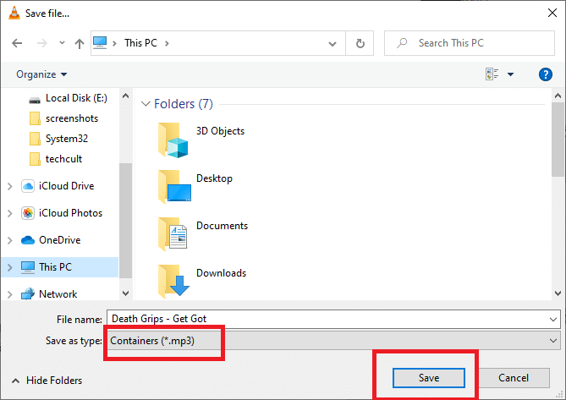The width and height of the screenshot is (566, 400).
Task: Open address bar history dropdown
Action: tap(332, 44)
